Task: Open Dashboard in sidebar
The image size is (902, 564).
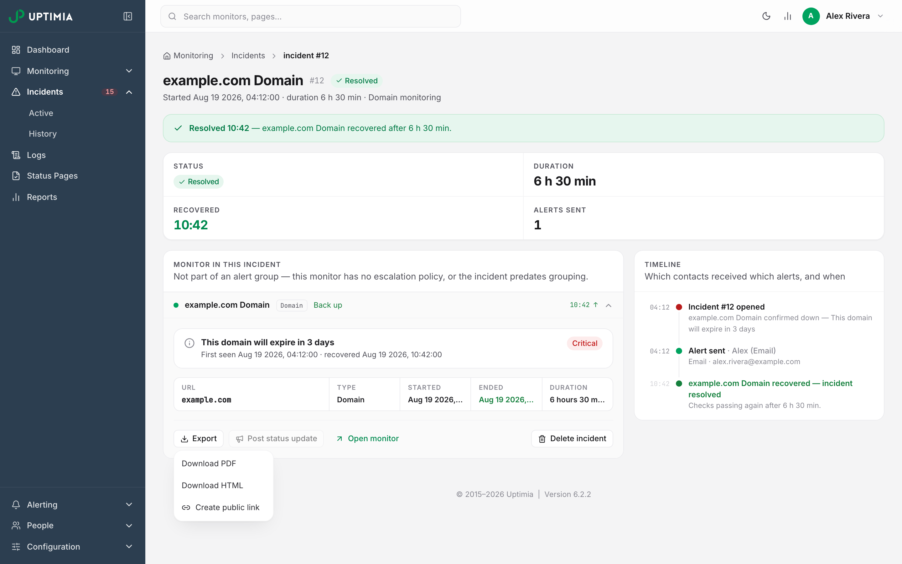Action: click(73, 50)
